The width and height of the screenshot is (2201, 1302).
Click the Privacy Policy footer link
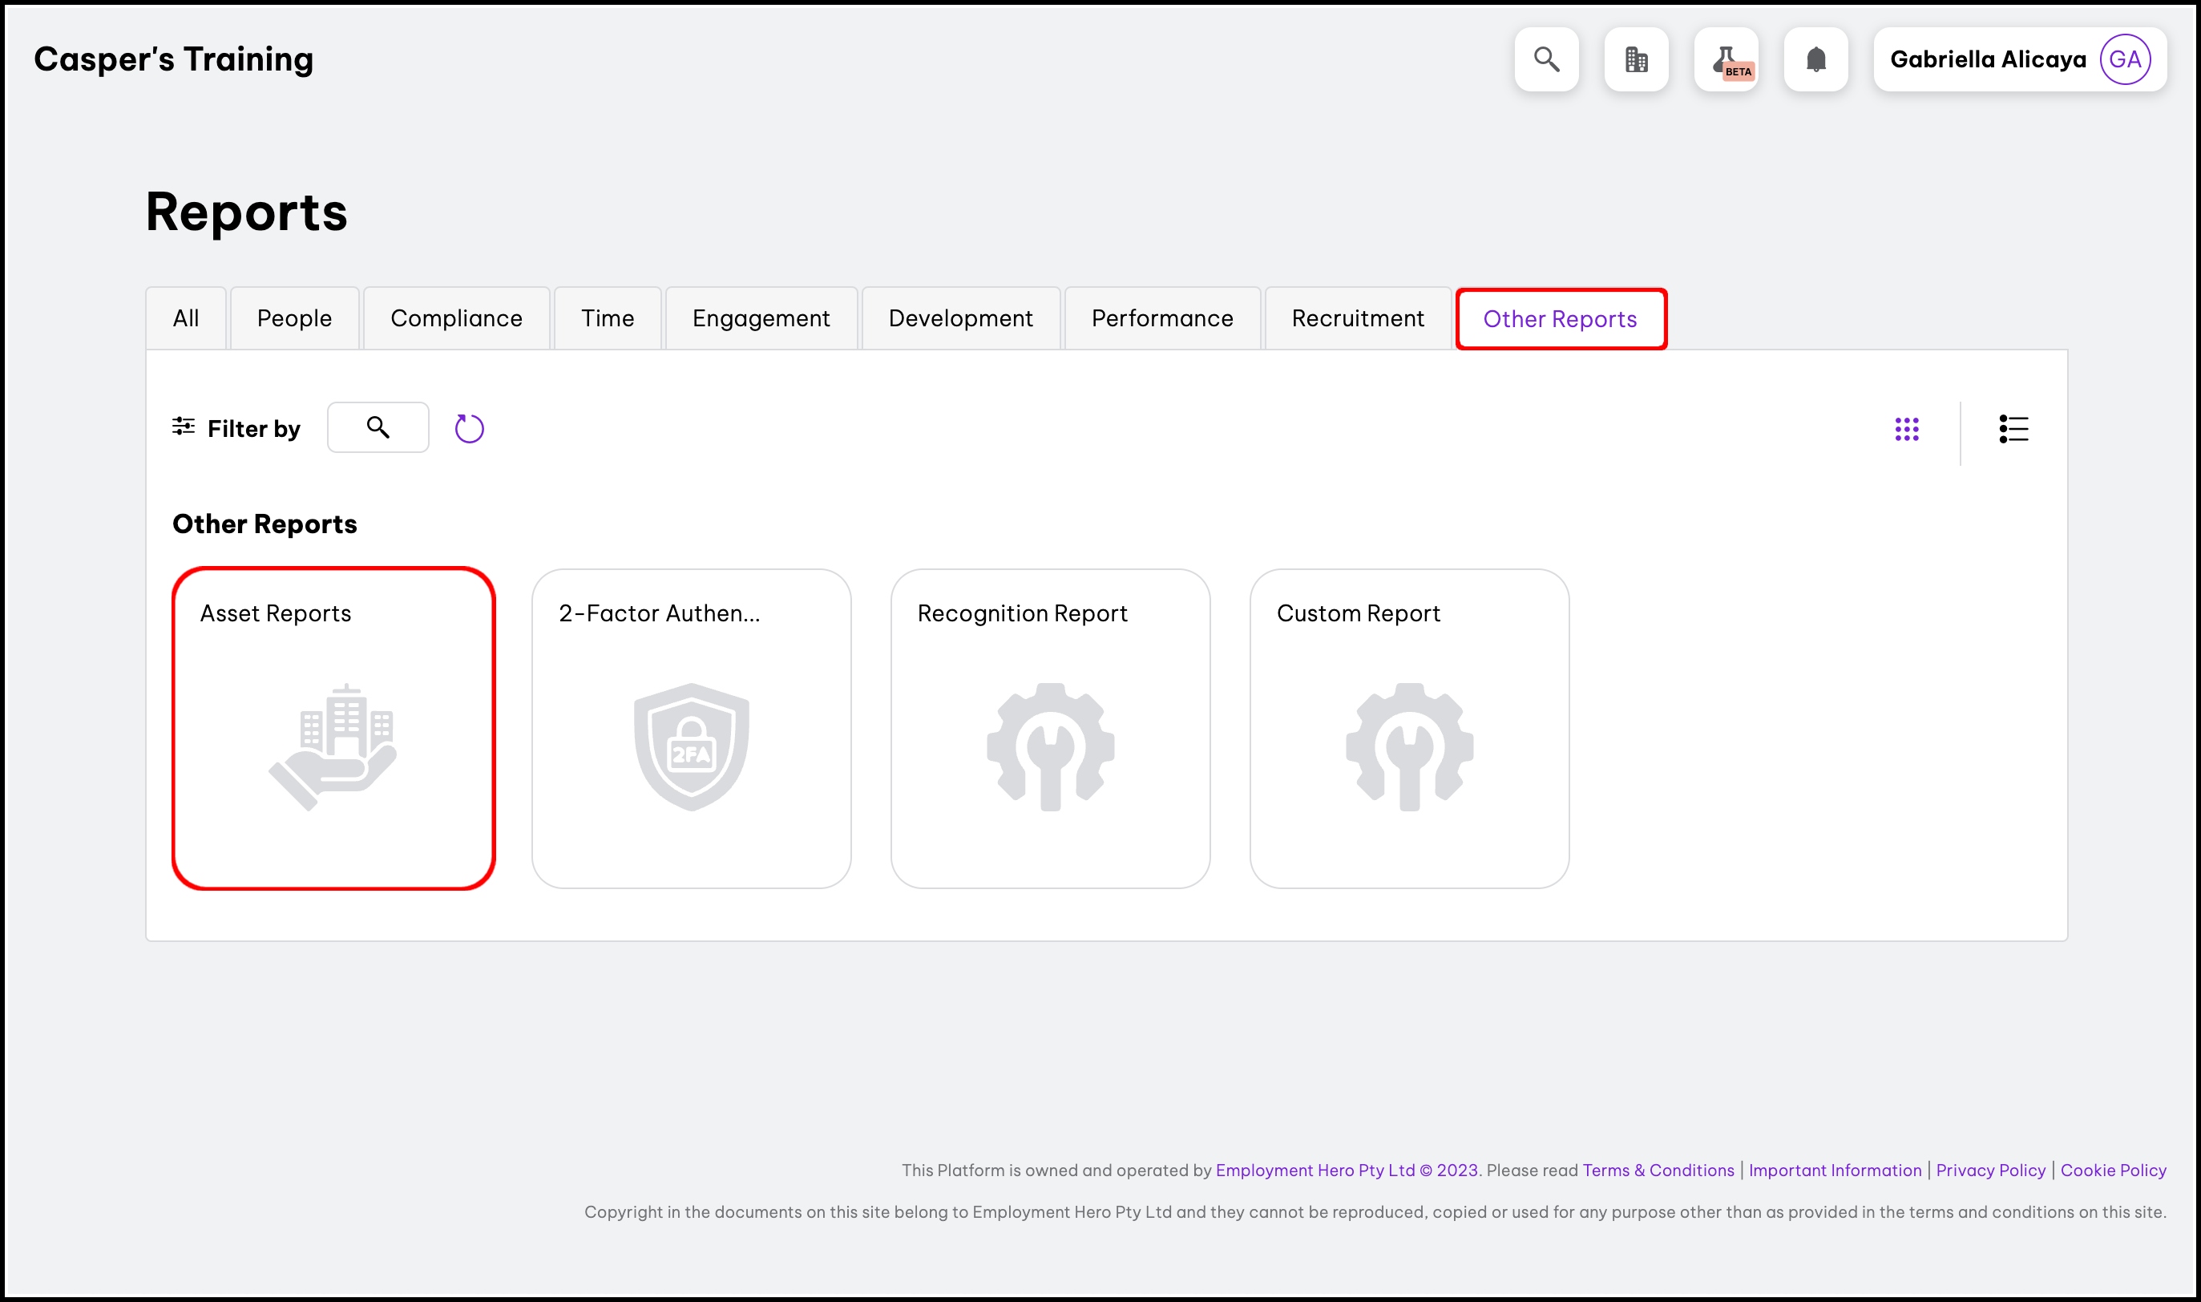(x=1990, y=1171)
